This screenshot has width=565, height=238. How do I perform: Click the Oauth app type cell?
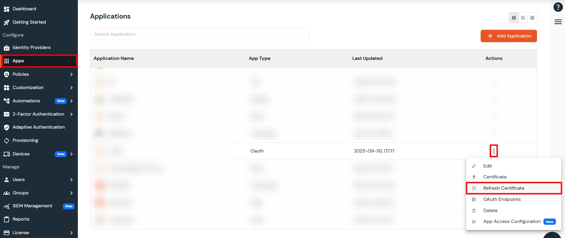[x=257, y=151]
